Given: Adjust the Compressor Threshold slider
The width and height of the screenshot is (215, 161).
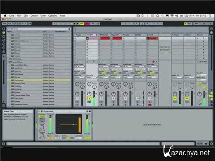Looking at the screenshot, I should 51,124.
